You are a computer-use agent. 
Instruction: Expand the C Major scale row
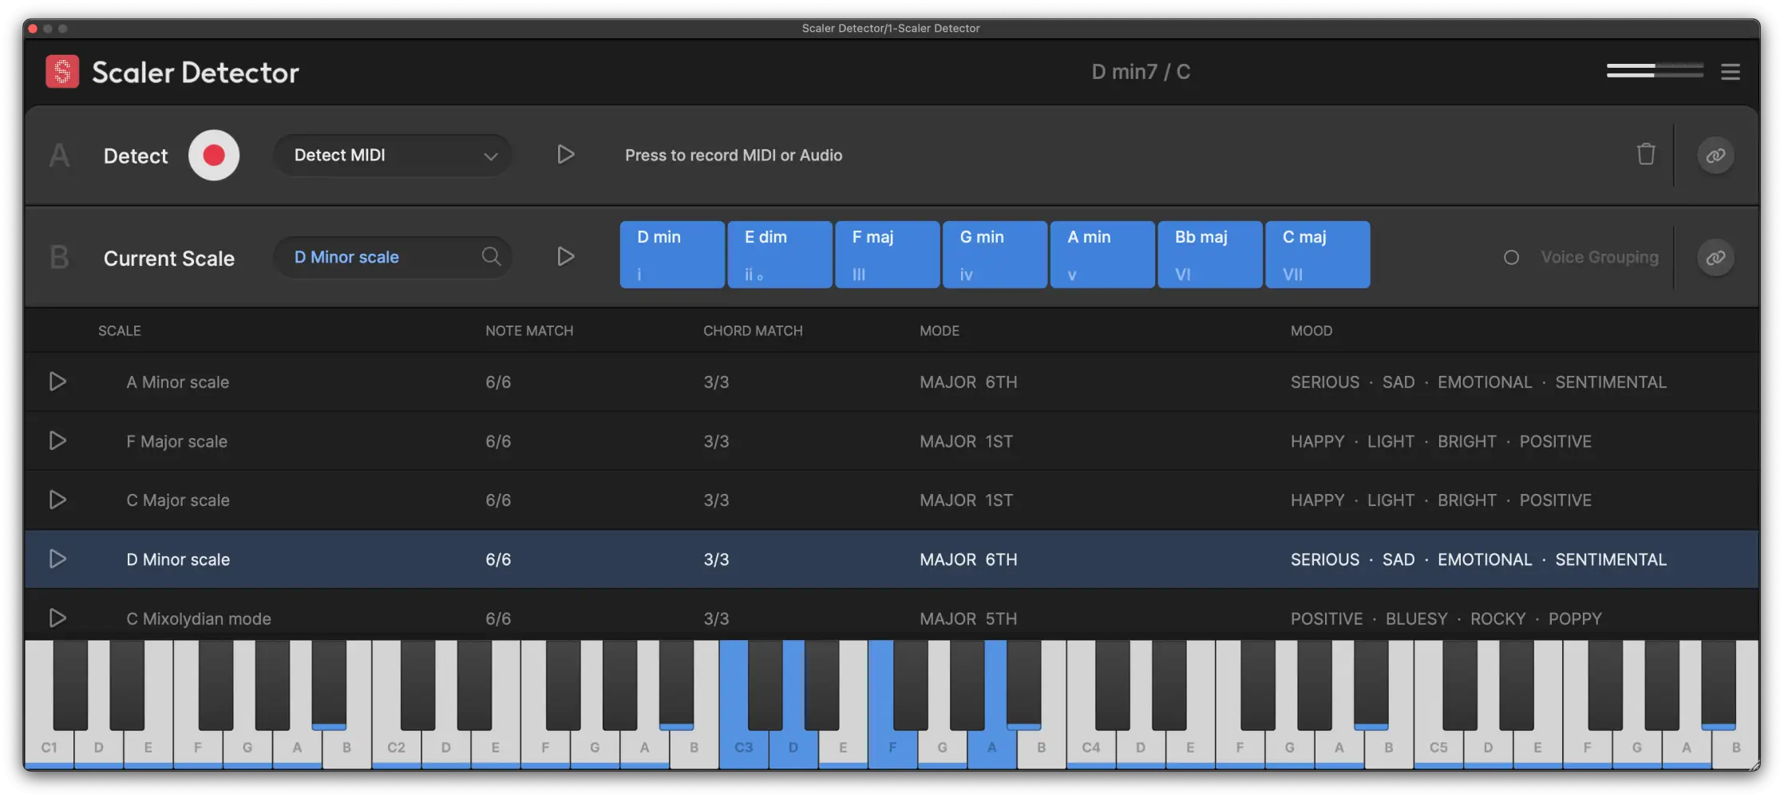(57, 500)
